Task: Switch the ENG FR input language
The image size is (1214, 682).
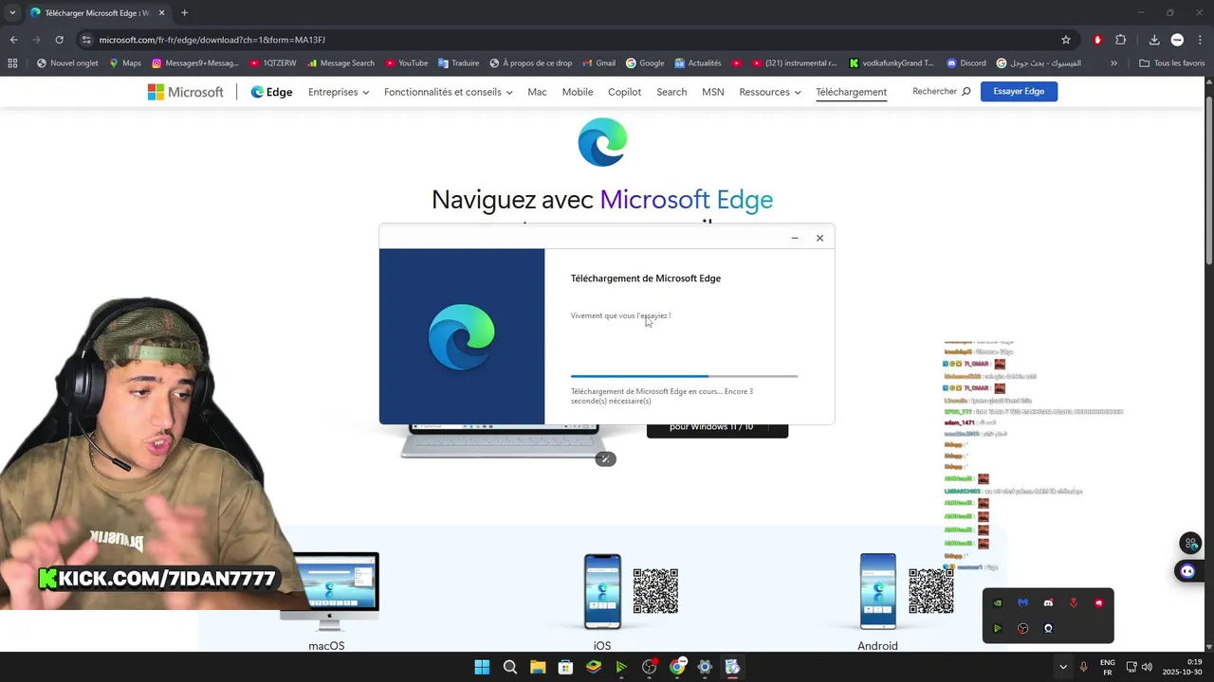Action: click(x=1107, y=667)
